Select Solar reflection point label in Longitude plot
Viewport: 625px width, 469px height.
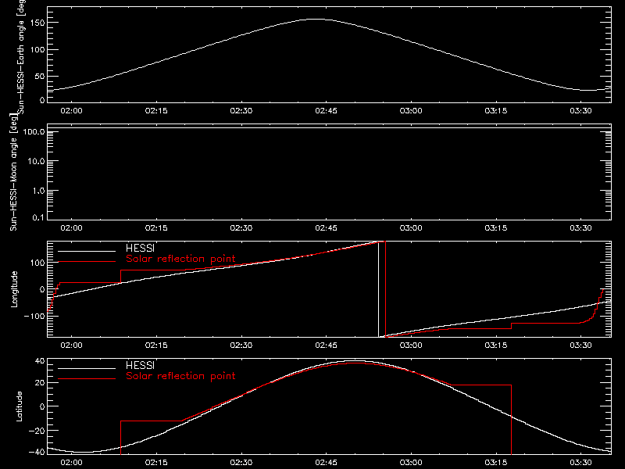(180, 259)
